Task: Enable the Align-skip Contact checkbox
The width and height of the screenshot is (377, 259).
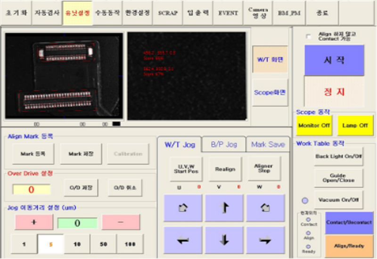Action: click(x=309, y=36)
